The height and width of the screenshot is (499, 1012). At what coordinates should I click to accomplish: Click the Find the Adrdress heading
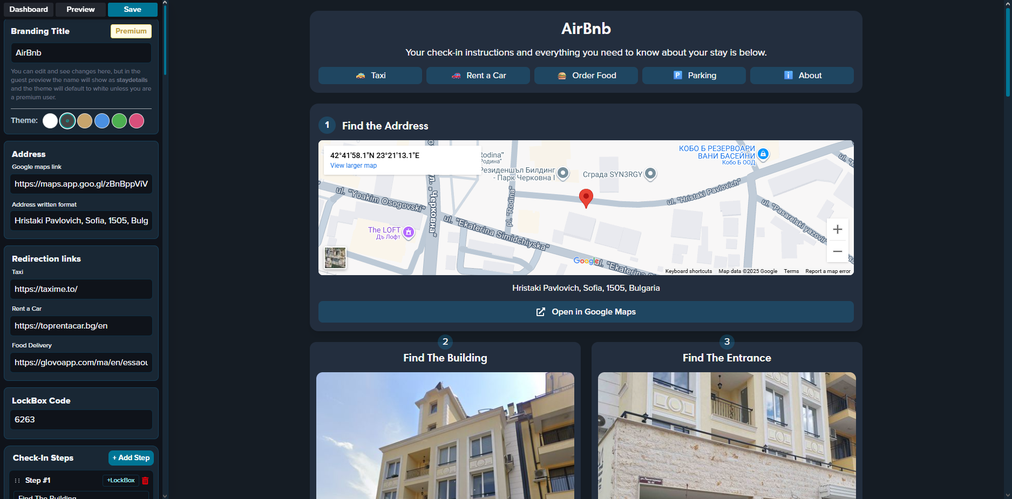[385, 126]
